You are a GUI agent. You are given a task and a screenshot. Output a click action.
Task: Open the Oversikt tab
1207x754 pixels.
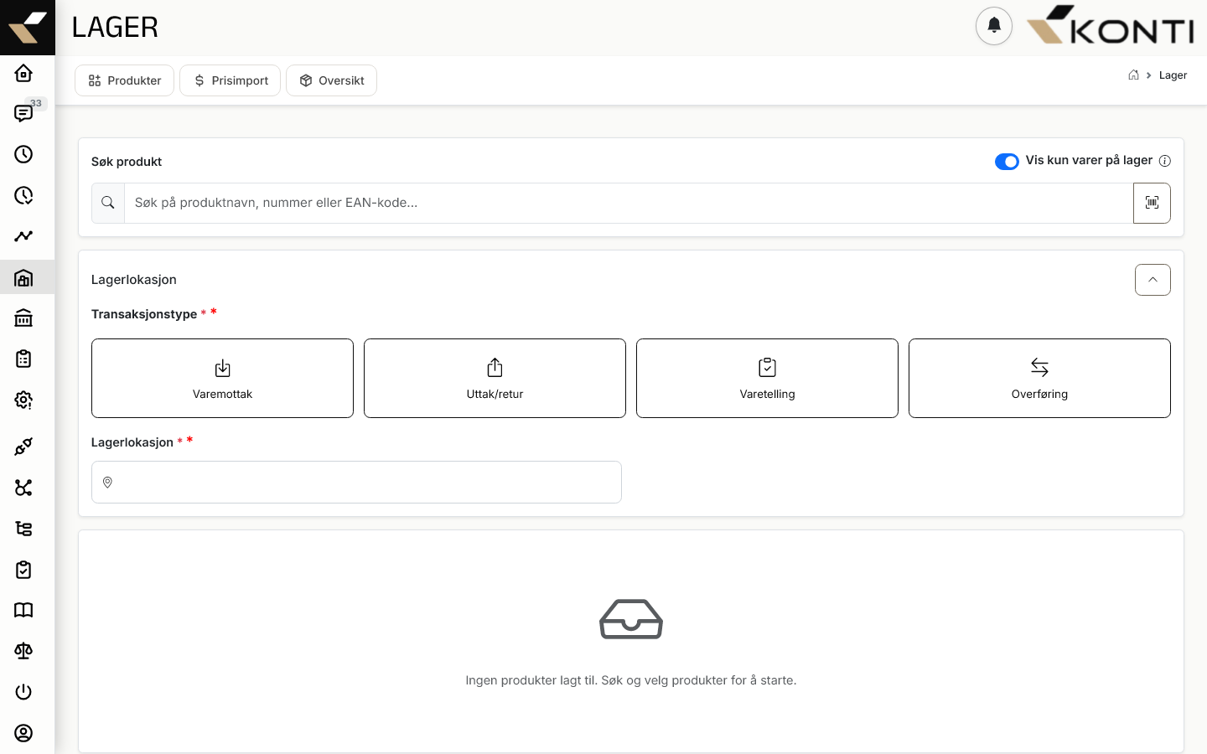(x=331, y=80)
